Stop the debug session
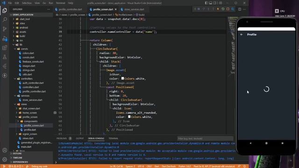Image resolution: width=299 pixels, height=168 pixels. [x=228, y=9]
